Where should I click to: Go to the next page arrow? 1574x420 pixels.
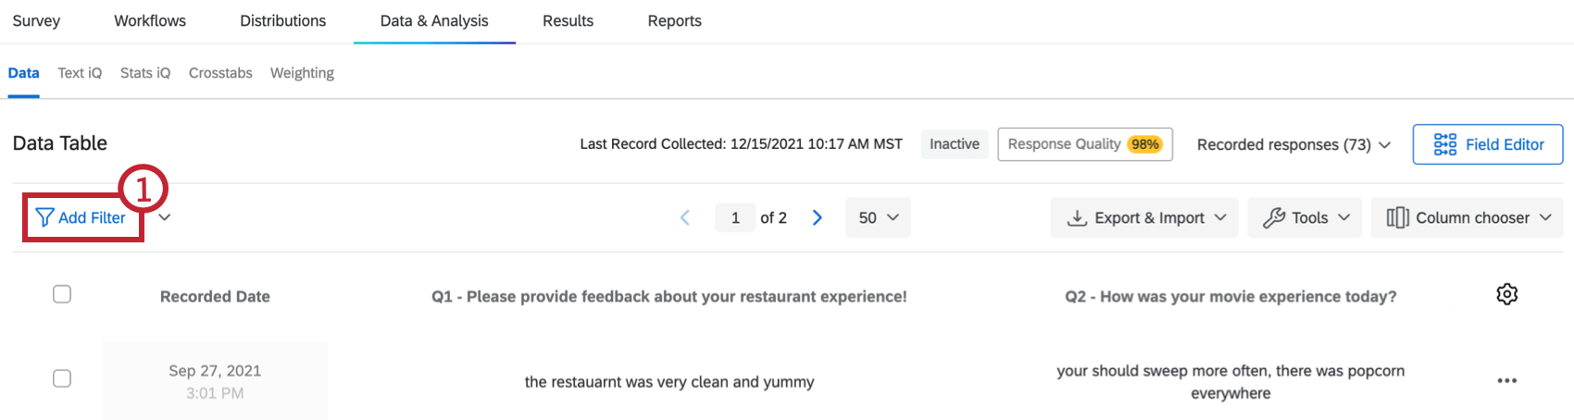(x=818, y=217)
